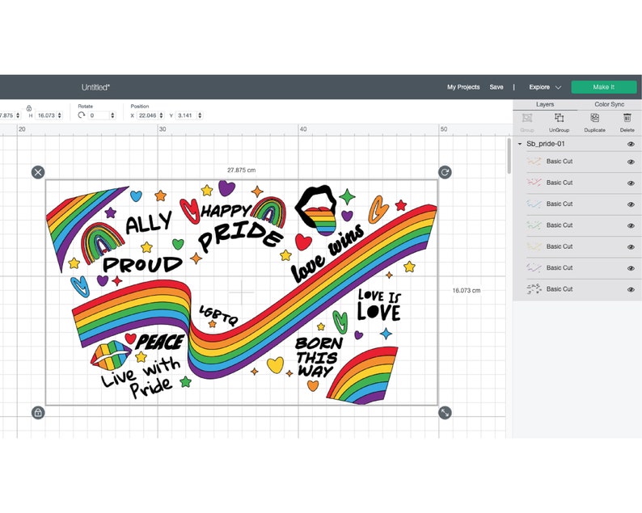Open the Explore dropdown menu
This screenshot has height=513, width=642.
click(x=544, y=87)
